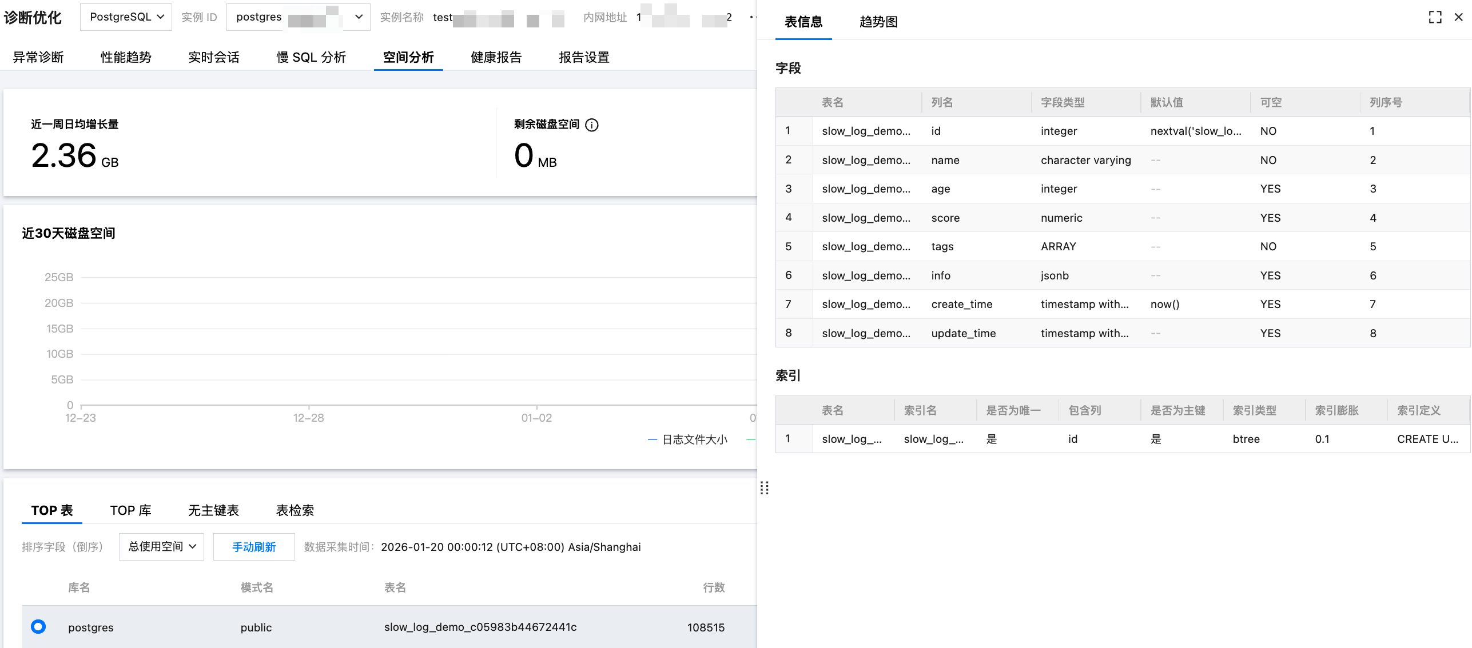Click the 字段类型 column header
Image resolution: width=1472 pixels, height=648 pixels.
(1063, 102)
